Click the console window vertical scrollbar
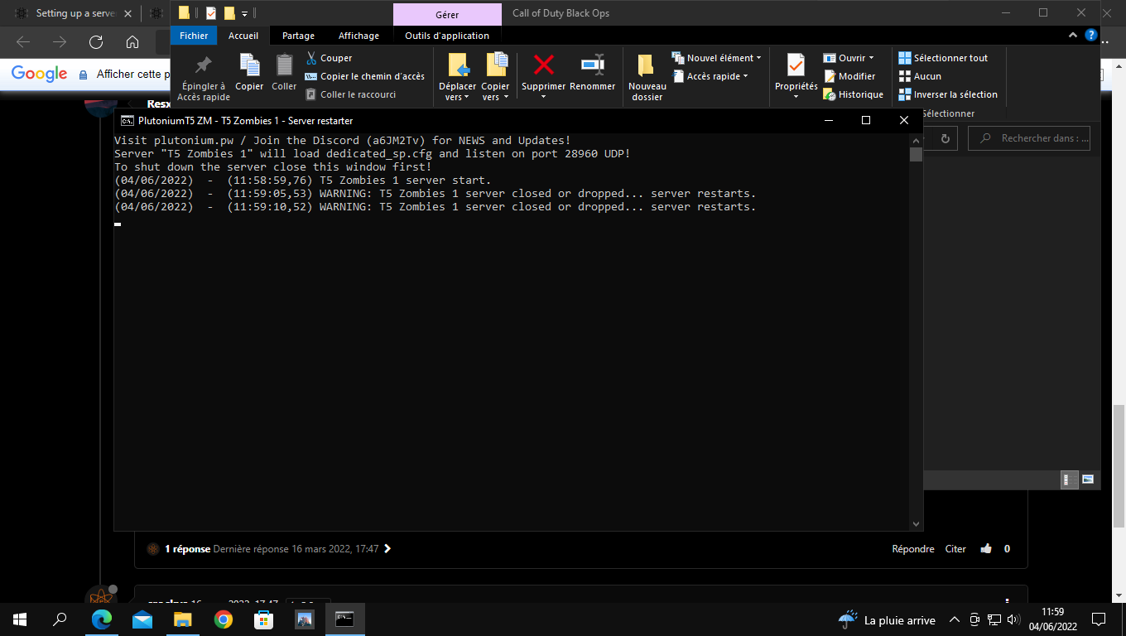The height and width of the screenshot is (636, 1126). [915, 331]
